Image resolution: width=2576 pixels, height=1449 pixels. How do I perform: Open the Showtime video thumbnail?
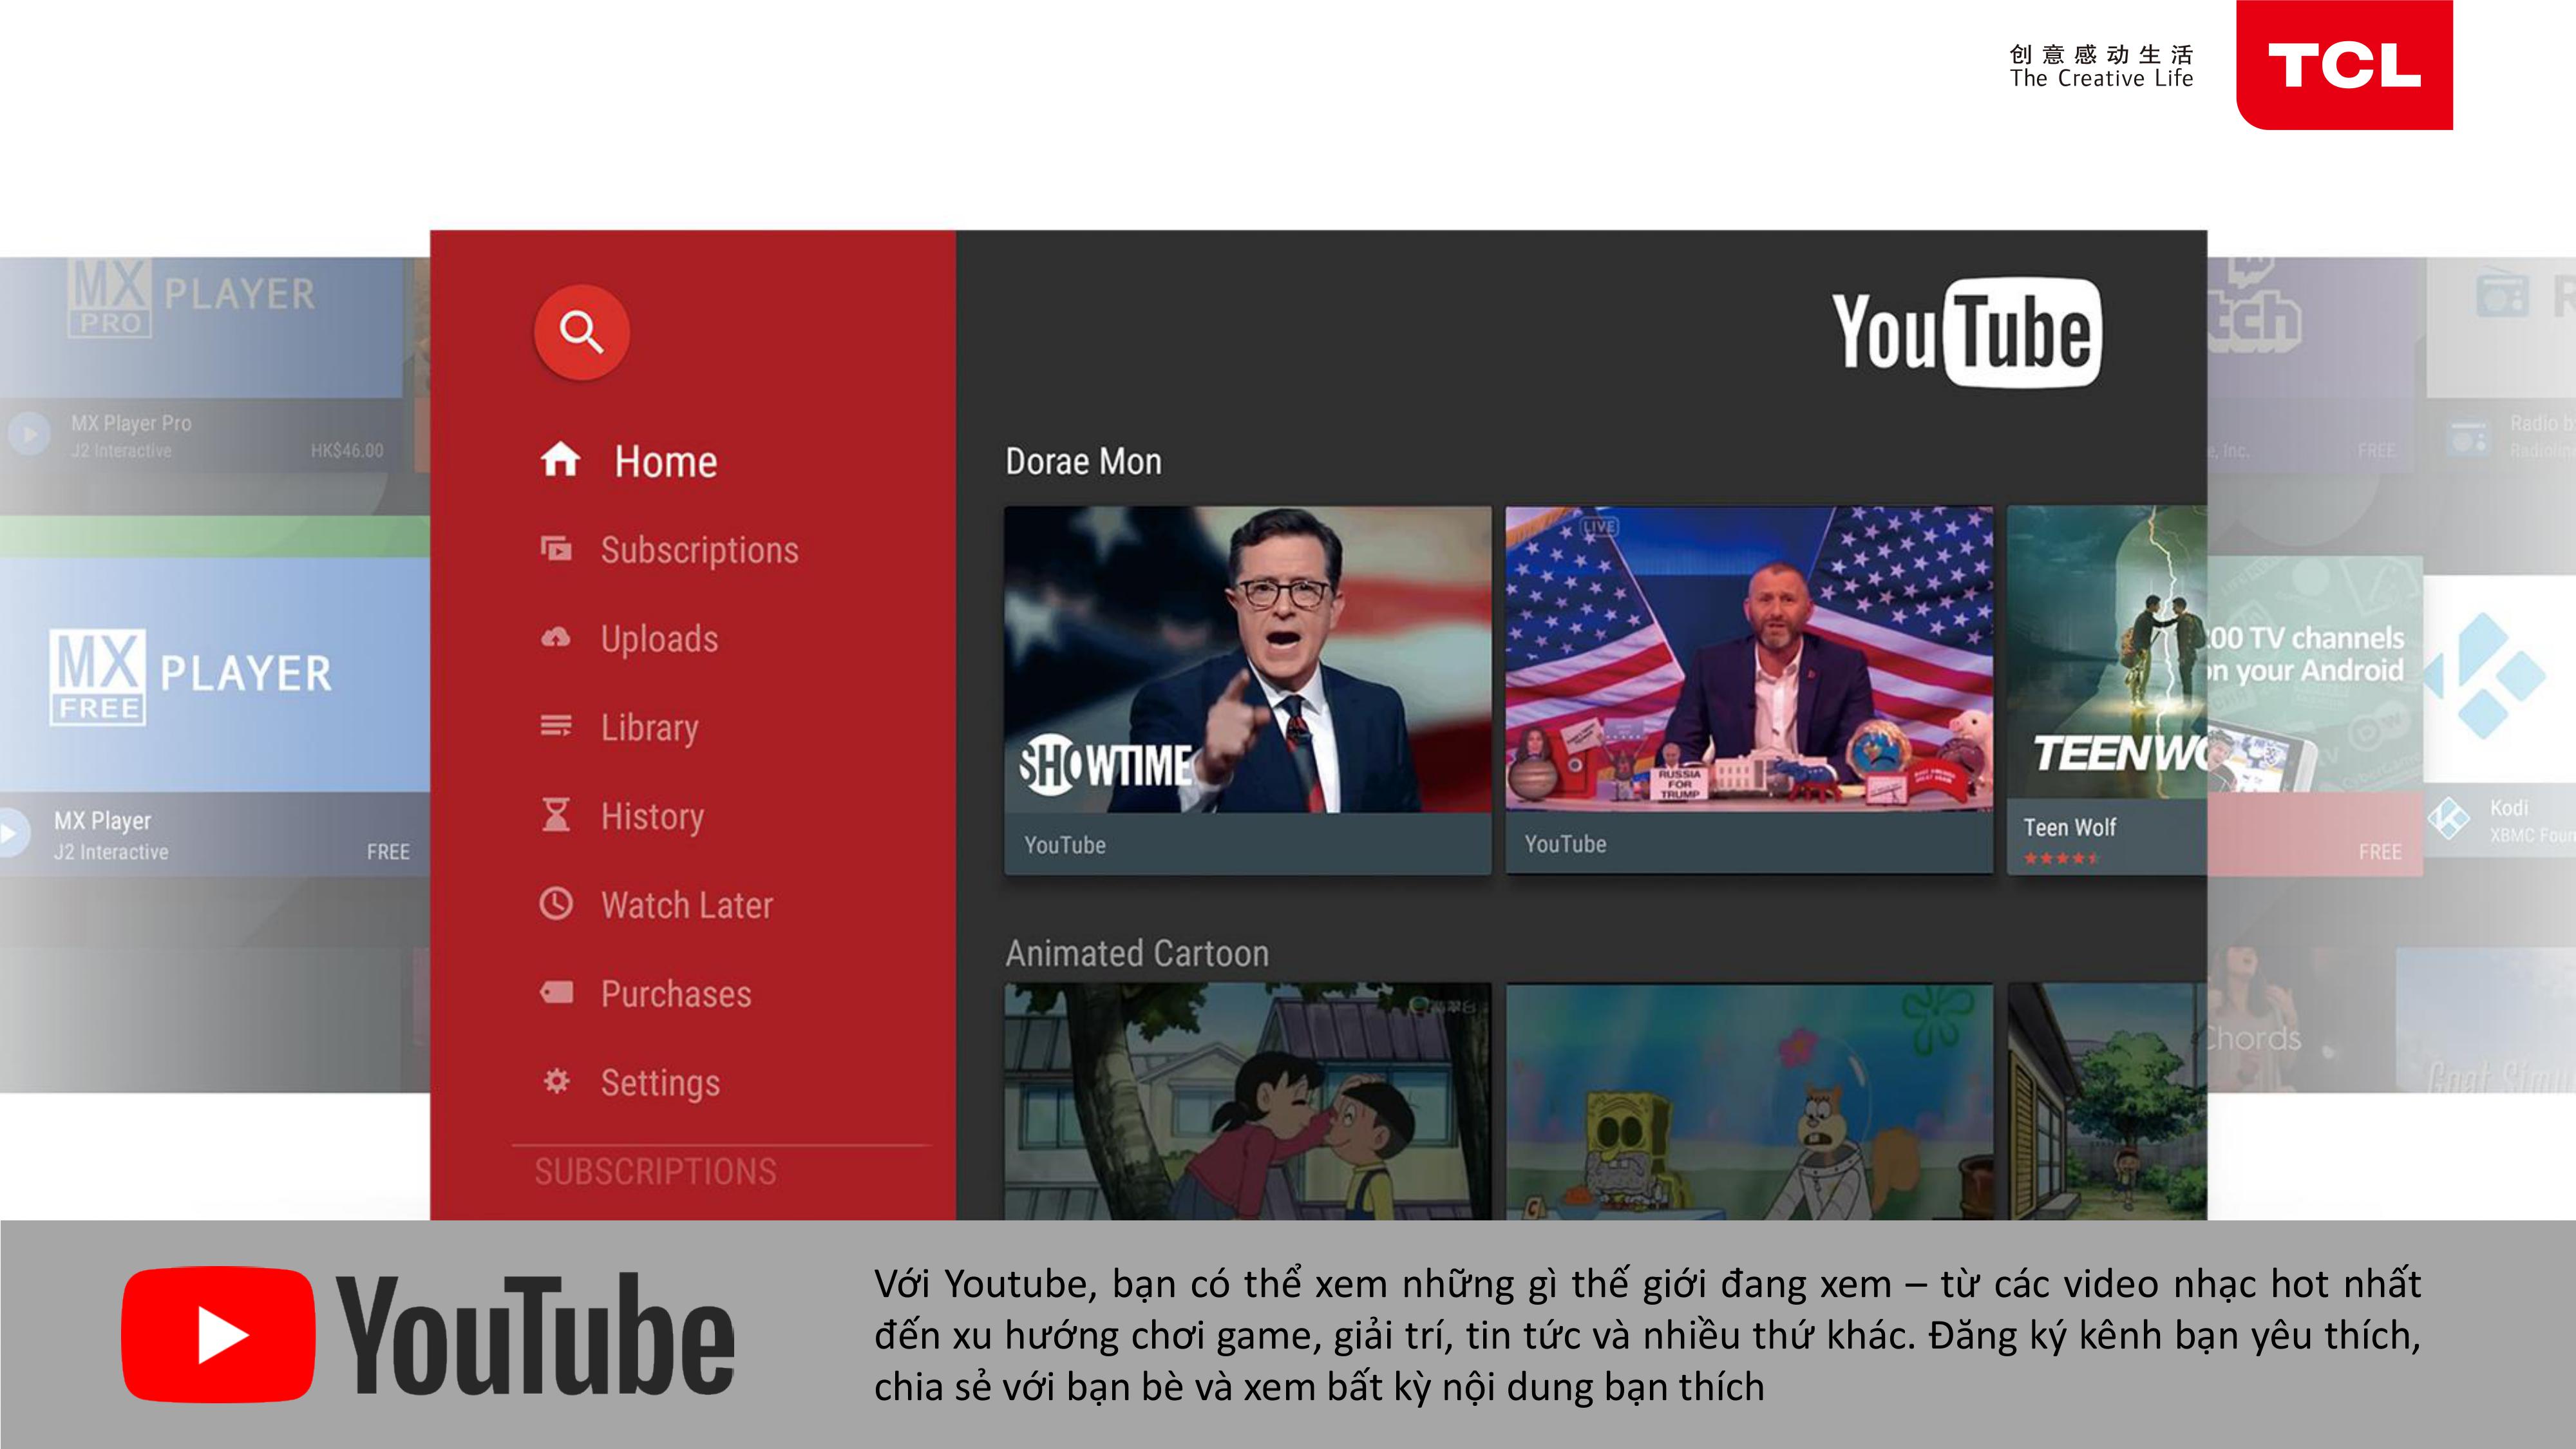click(x=1247, y=660)
